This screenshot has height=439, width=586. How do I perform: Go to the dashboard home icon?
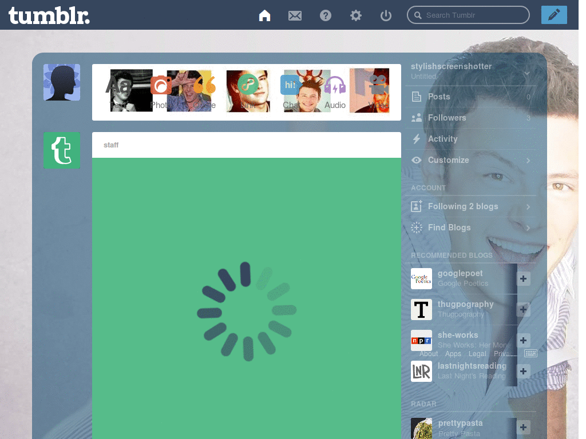(x=264, y=15)
